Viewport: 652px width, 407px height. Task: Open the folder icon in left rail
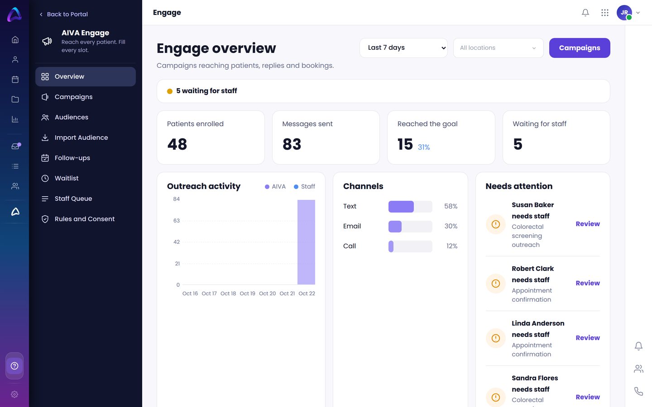tap(15, 99)
